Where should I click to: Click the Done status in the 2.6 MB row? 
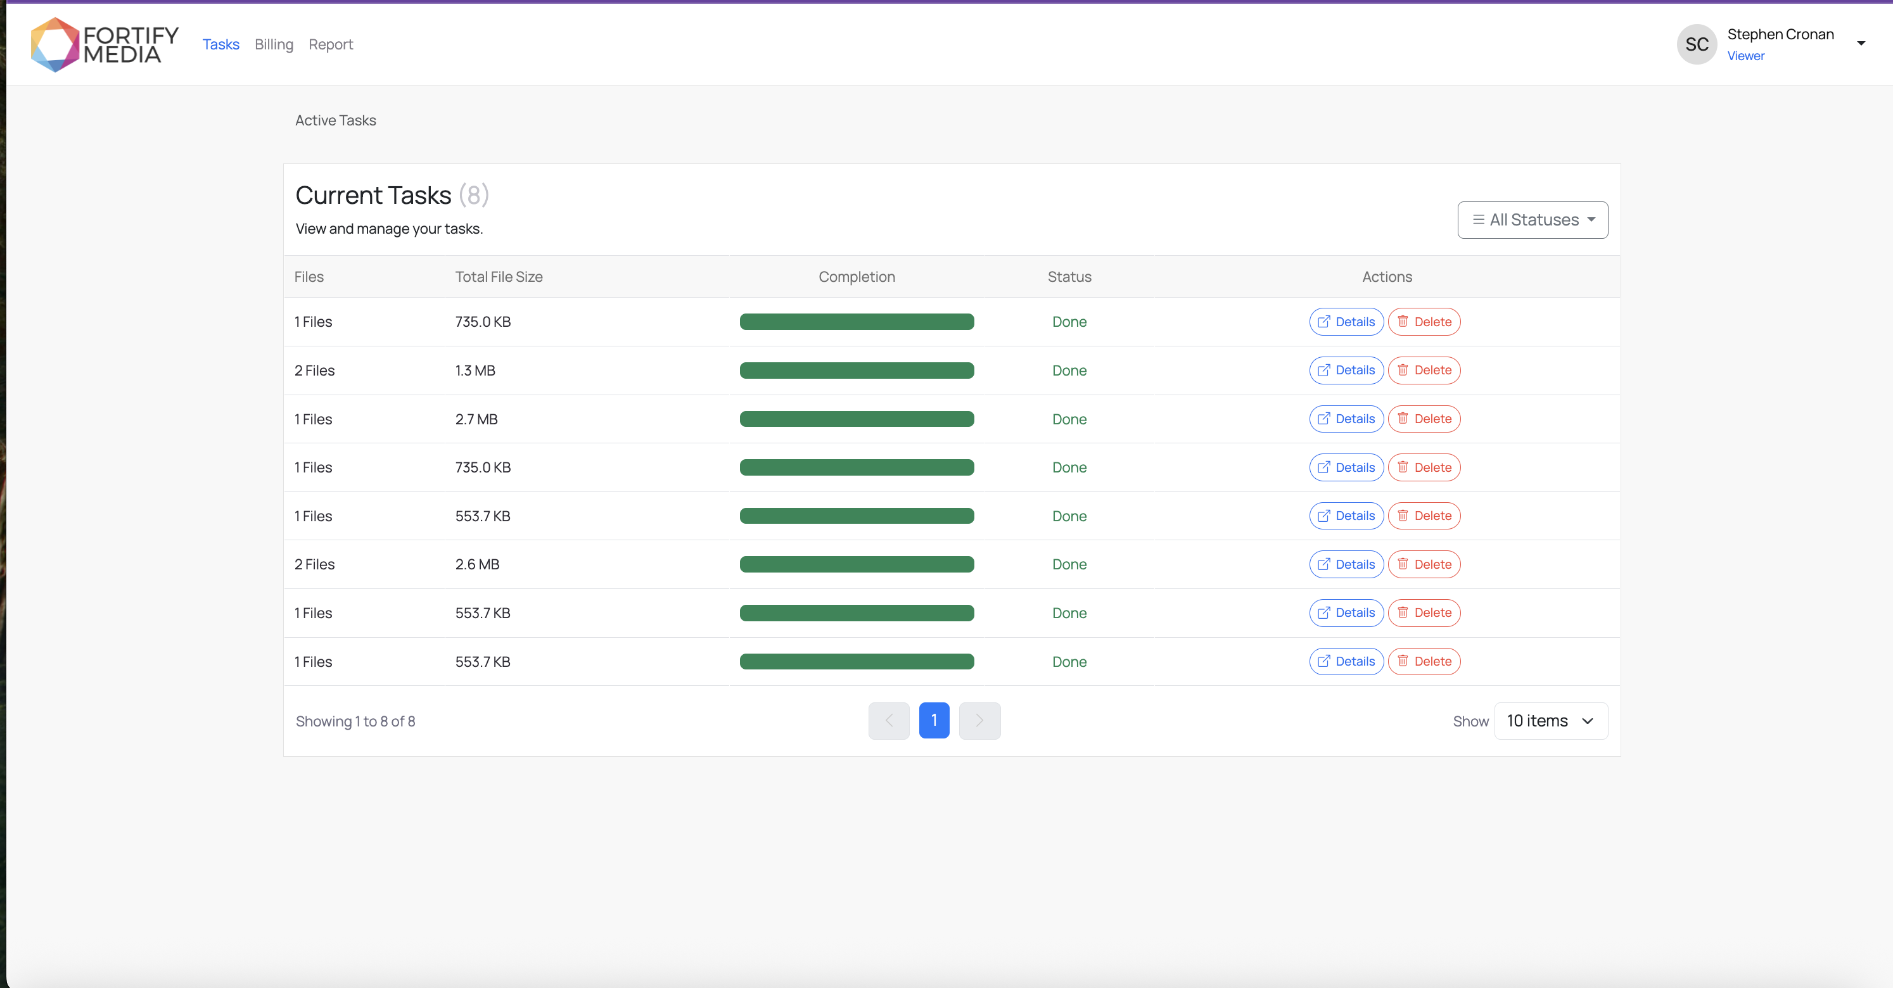click(1069, 564)
